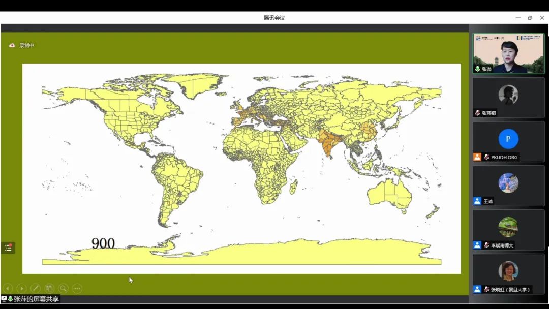Click the 张萍的屏幕共享 screen share label
Image resolution: width=549 pixels, height=309 pixels.
[36, 299]
